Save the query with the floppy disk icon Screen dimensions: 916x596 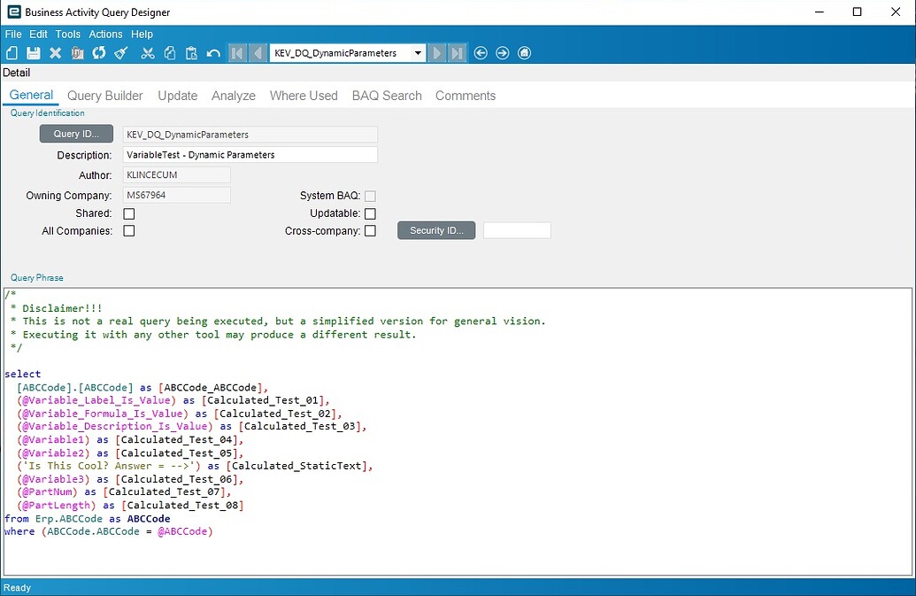34,53
